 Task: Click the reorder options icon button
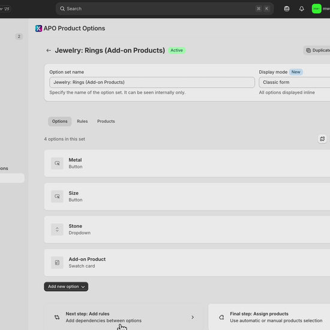322,139
